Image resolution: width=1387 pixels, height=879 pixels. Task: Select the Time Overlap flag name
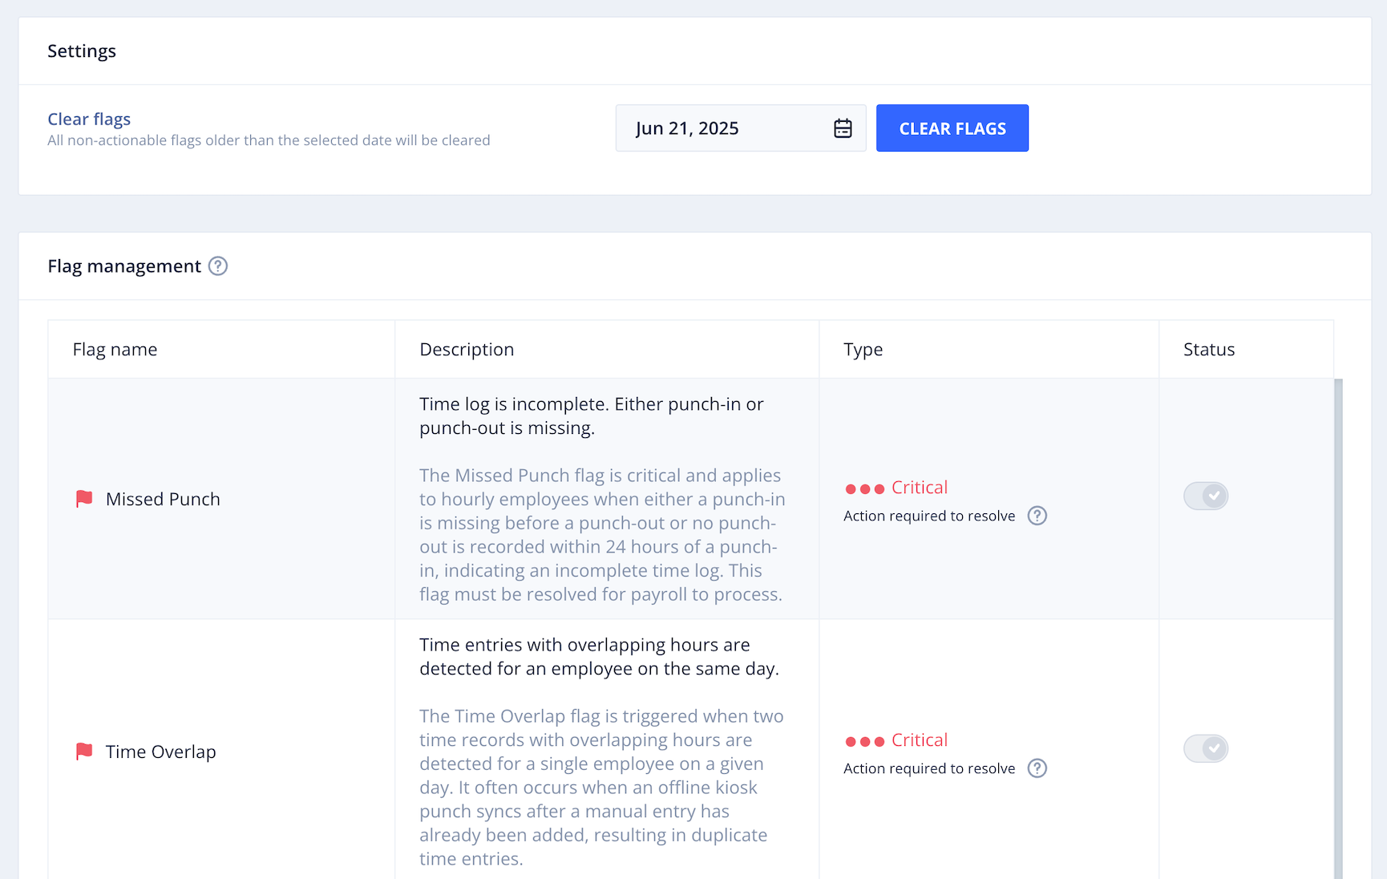(161, 751)
